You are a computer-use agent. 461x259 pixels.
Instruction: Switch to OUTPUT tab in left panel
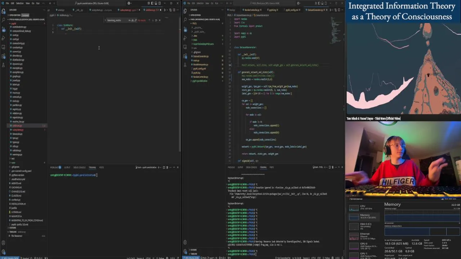[67, 167]
